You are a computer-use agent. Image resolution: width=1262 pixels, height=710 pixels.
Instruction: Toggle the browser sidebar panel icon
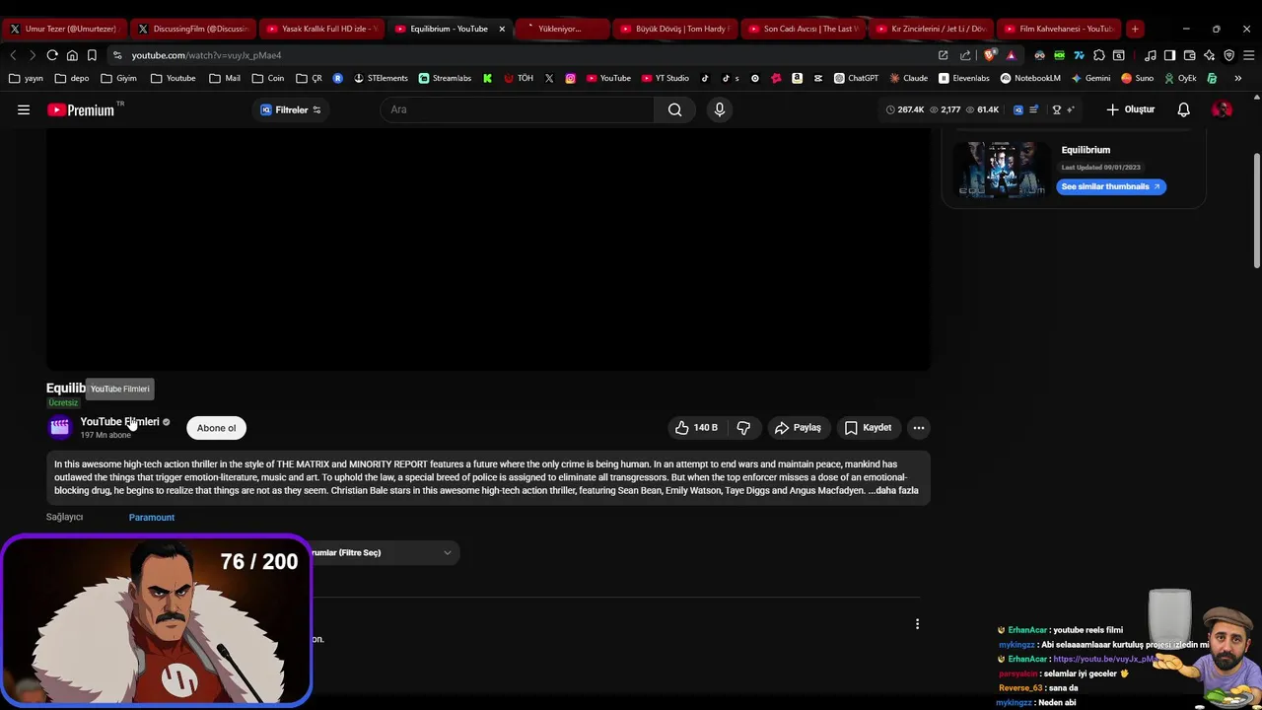click(1169, 55)
